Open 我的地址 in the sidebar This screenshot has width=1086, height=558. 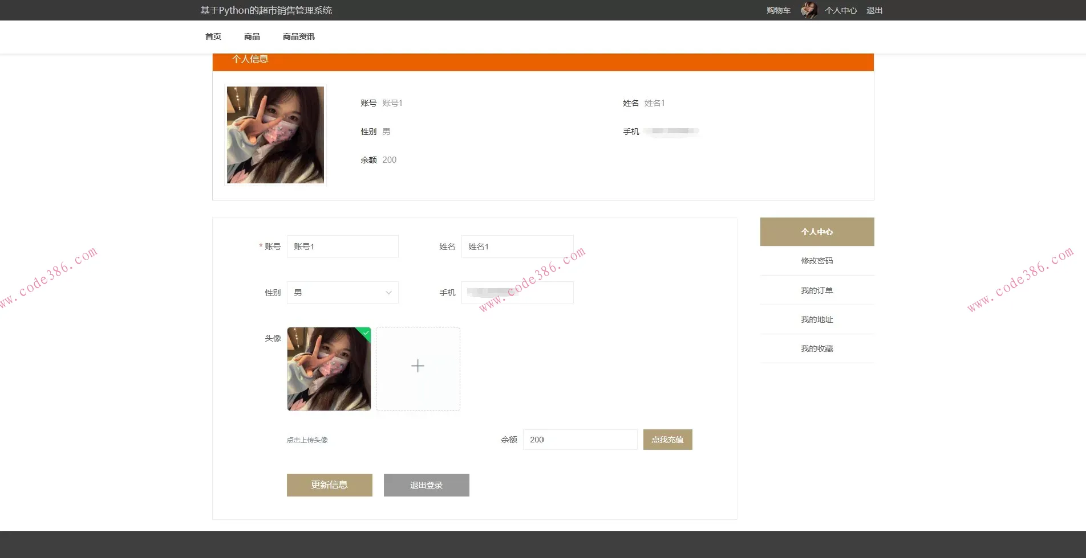click(816, 319)
